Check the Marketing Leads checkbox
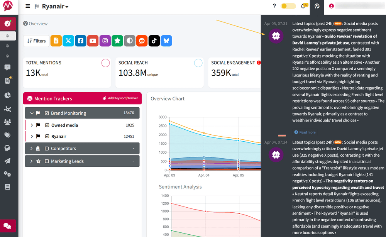 point(47,161)
